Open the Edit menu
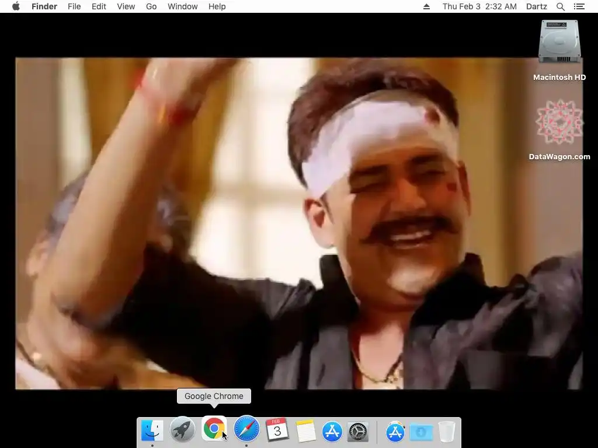598x448 pixels. (x=99, y=6)
